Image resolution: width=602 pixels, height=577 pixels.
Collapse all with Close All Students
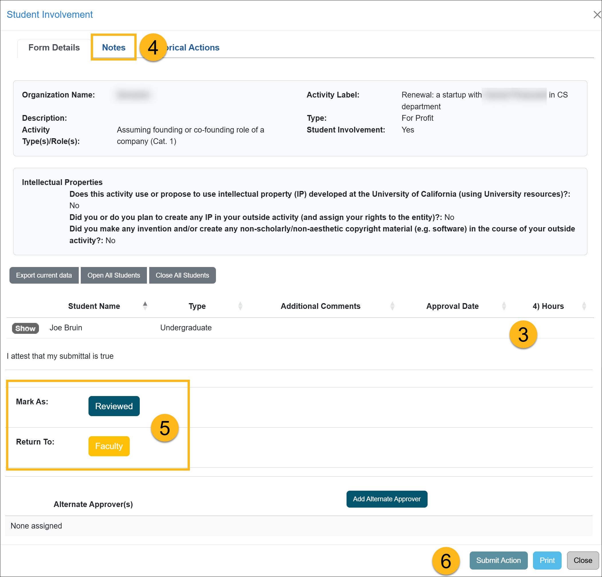[182, 275]
